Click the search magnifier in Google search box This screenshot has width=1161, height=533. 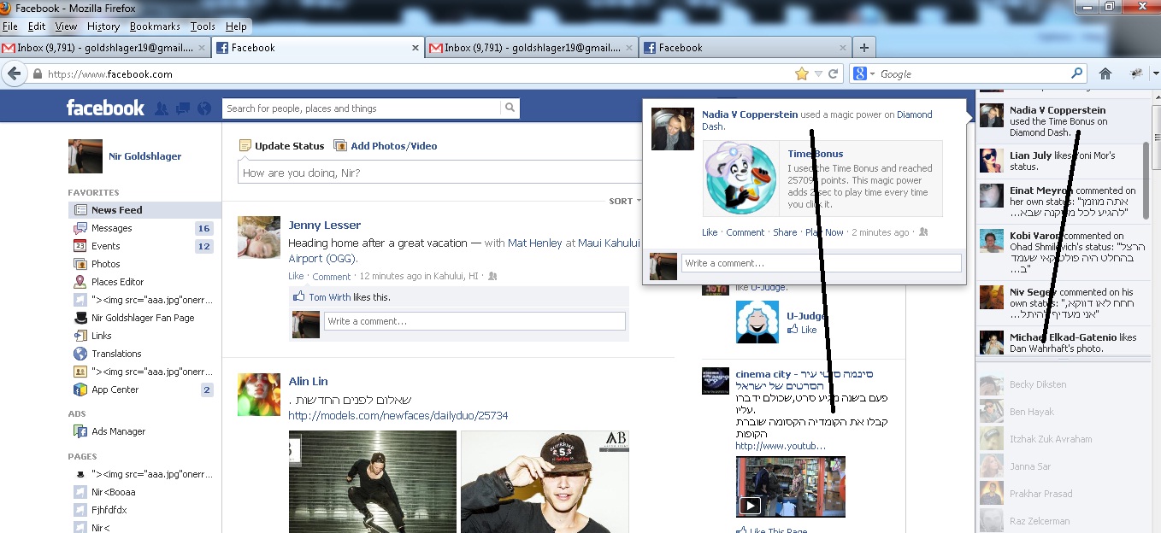pos(1077,74)
